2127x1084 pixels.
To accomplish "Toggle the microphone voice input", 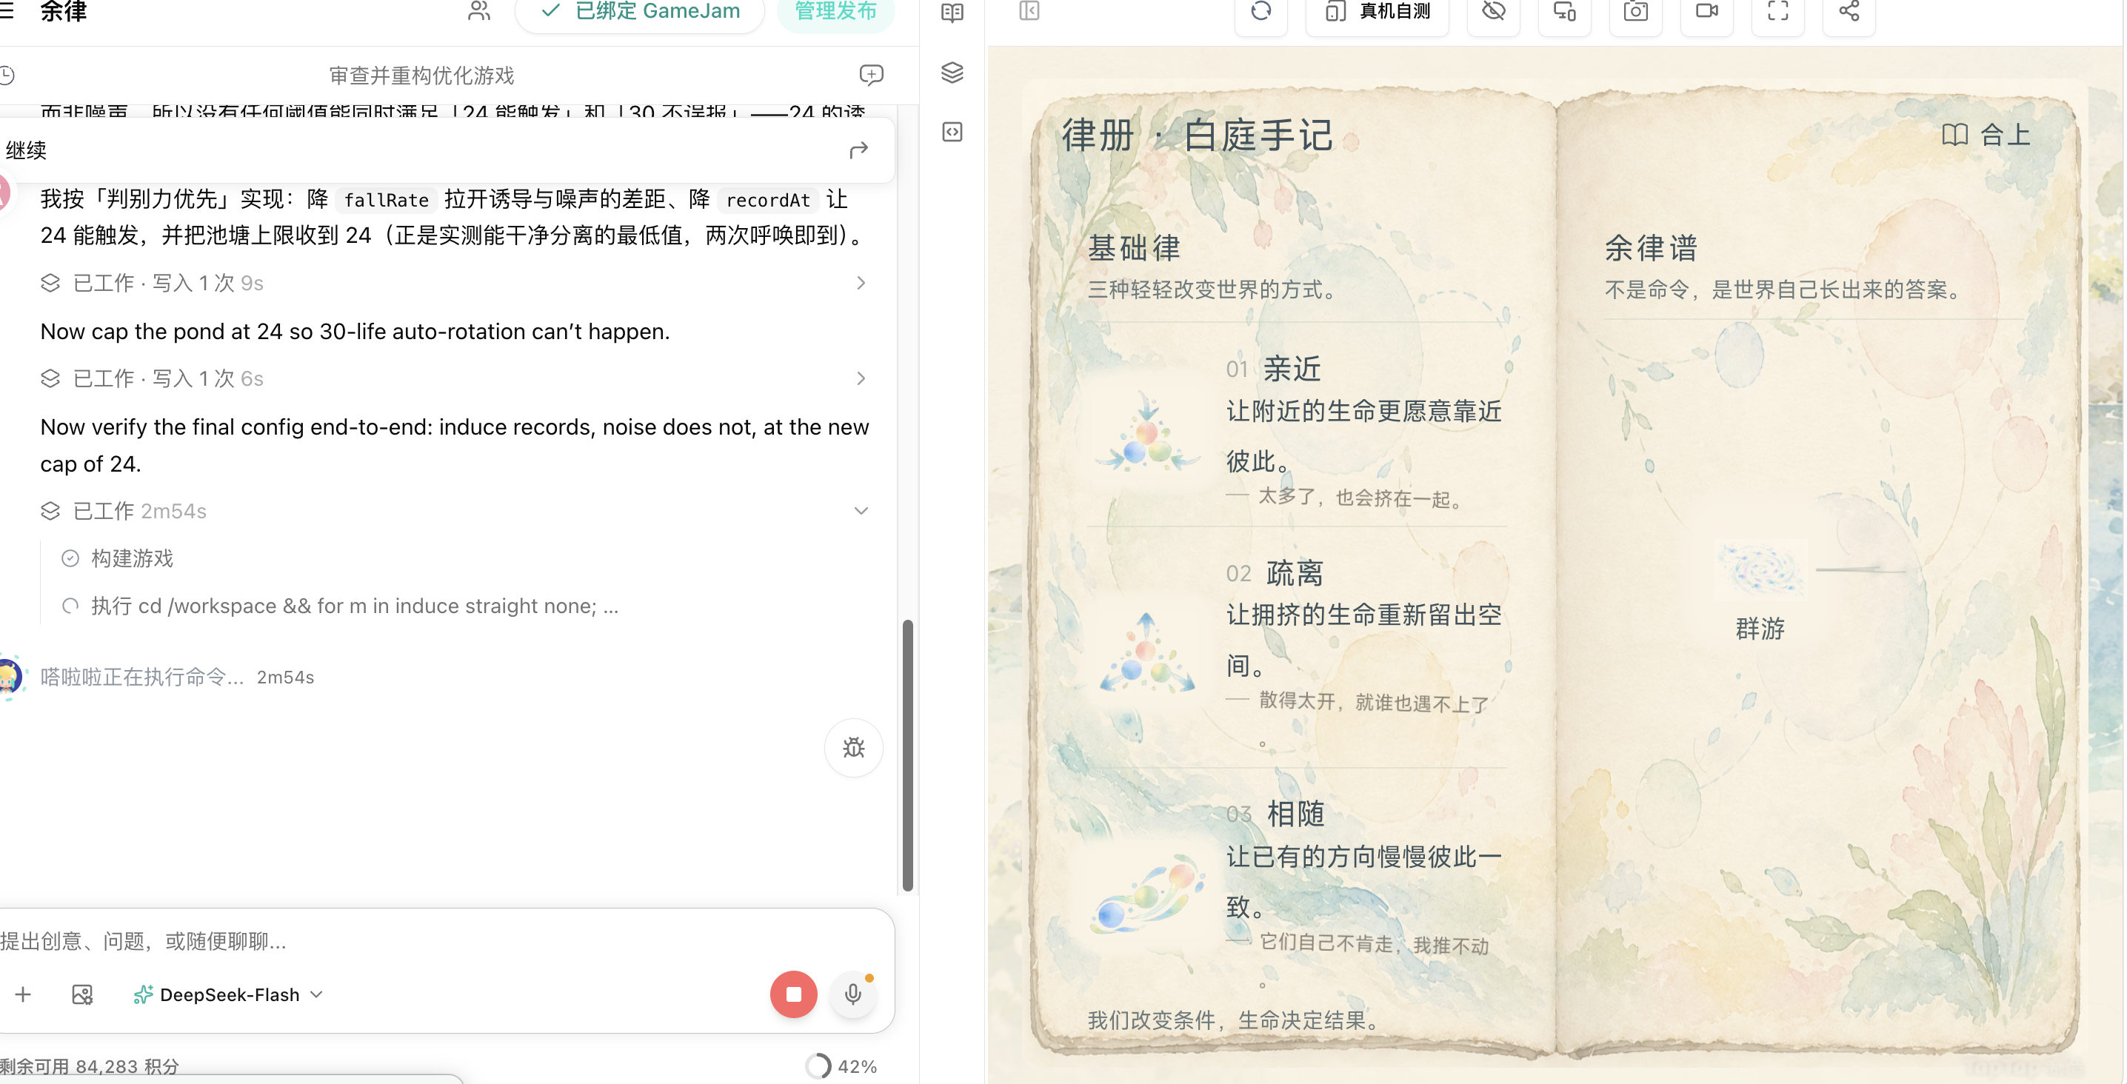I will click(x=853, y=994).
